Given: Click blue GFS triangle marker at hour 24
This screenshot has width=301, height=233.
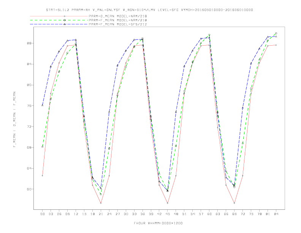Looking at the screenshot, I should click(x=109, y=112).
